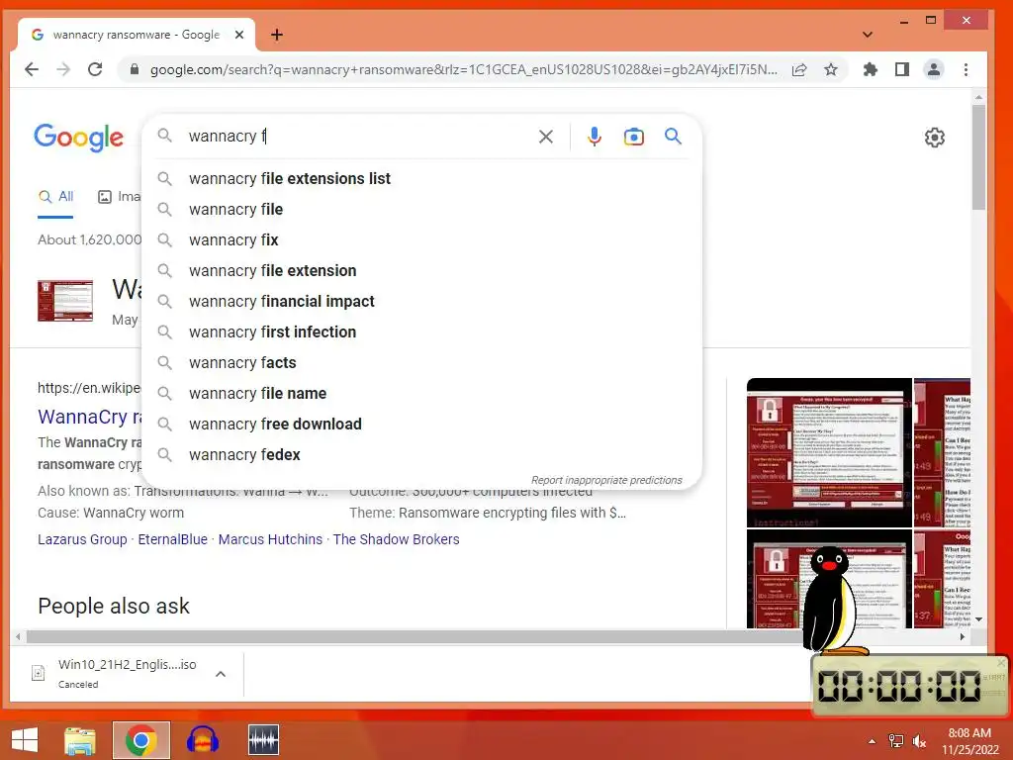Screen dimensions: 1013x760
Task: Go back using Chrome's back arrow
Action: click(31, 69)
